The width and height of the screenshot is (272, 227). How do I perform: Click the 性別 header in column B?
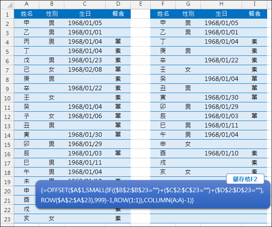(52, 14)
